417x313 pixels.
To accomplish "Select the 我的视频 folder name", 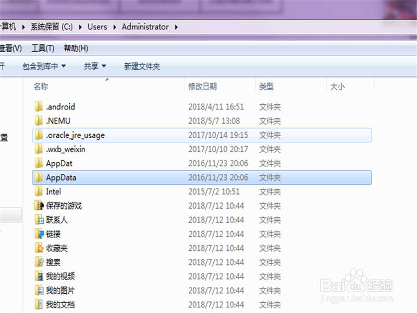I will click(x=60, y=276).
